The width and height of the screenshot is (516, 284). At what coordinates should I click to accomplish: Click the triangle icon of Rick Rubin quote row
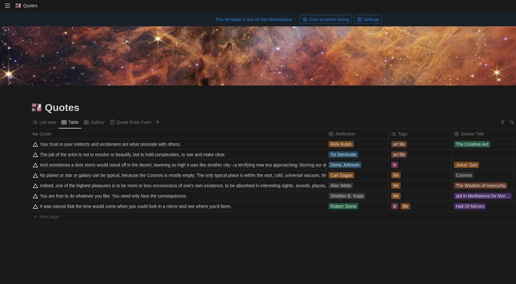click(x=35, y=145)
